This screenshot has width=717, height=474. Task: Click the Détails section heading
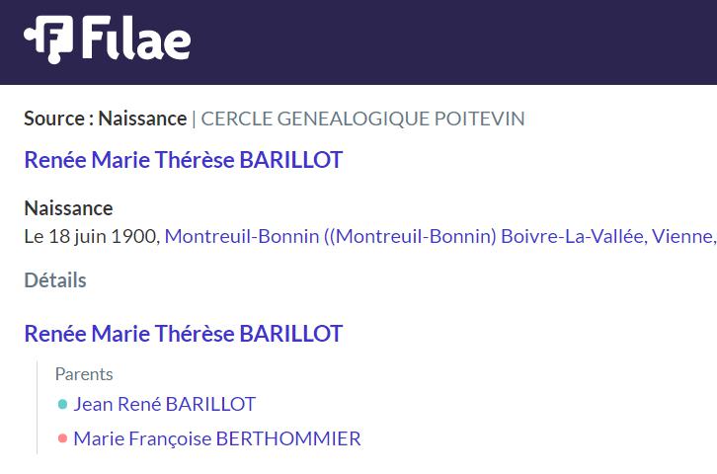point(55,280)
